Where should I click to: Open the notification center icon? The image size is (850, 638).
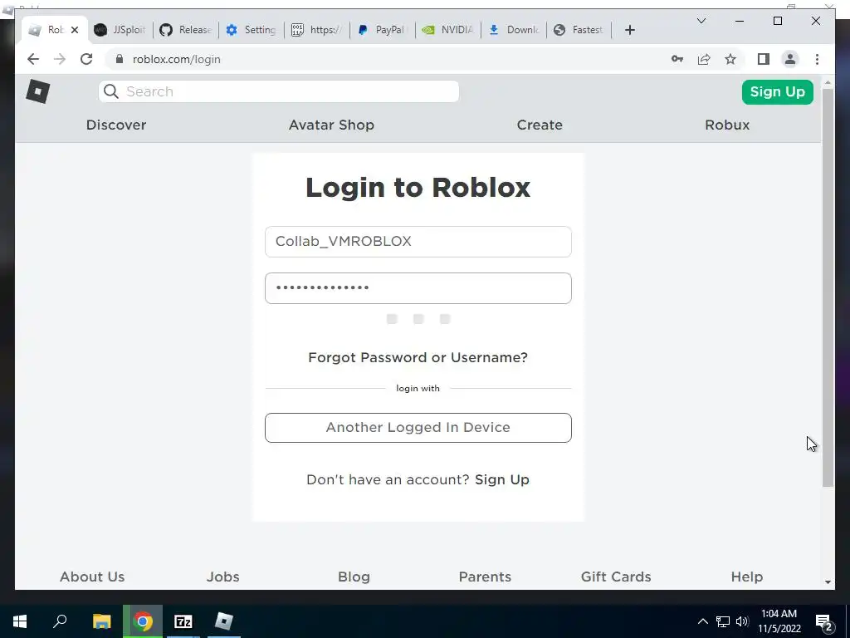[x=824, y=622]
